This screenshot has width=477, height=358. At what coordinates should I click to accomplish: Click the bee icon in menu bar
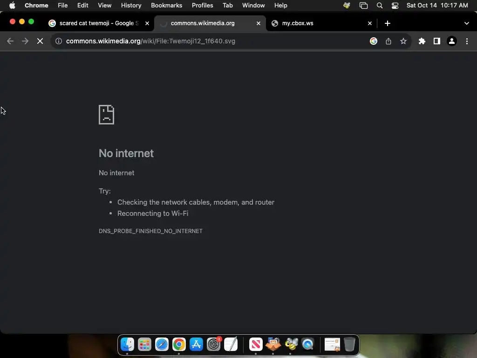point(347,6)
